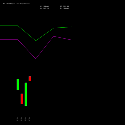Select the green candlestick for 22 Oct
The width and height of the screenshot is (125, 125).
(18, 84)
